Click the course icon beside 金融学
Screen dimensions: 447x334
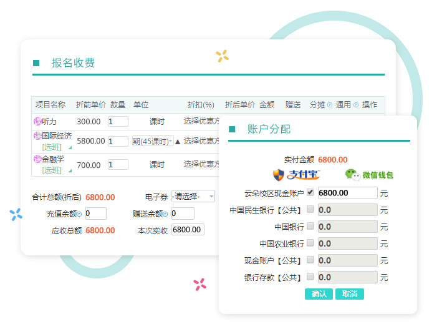(x=37, y=159)
